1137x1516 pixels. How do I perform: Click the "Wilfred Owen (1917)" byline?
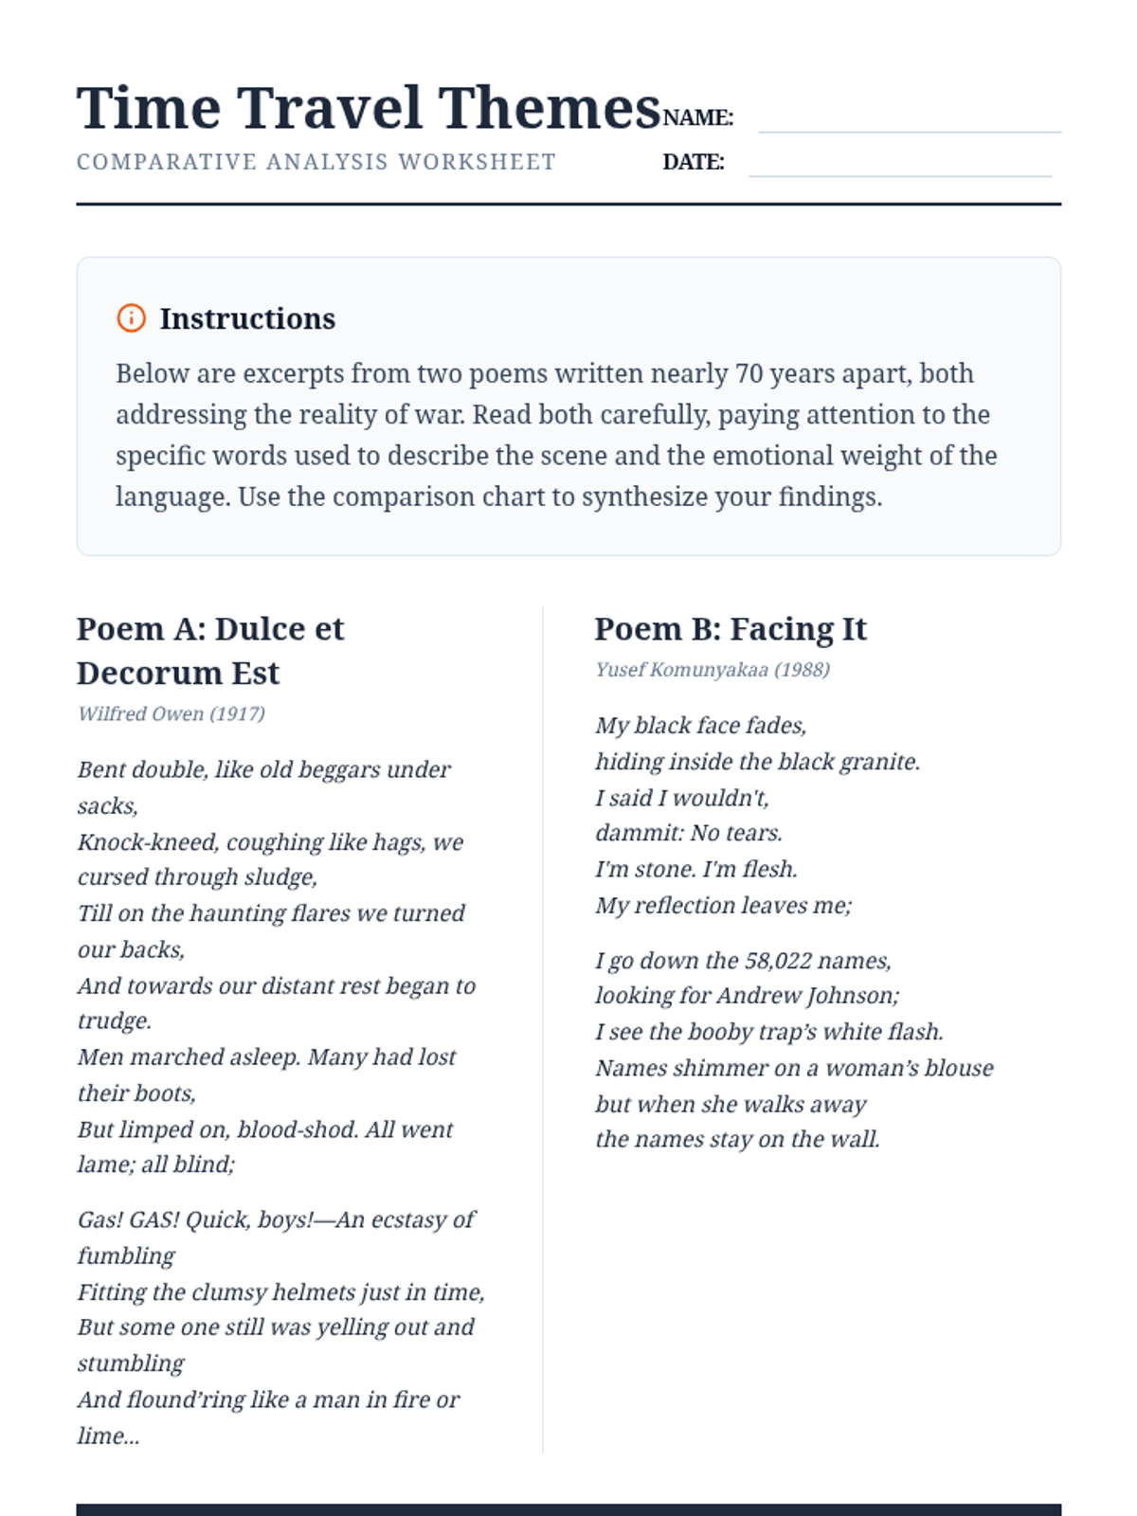click(171, 713)
